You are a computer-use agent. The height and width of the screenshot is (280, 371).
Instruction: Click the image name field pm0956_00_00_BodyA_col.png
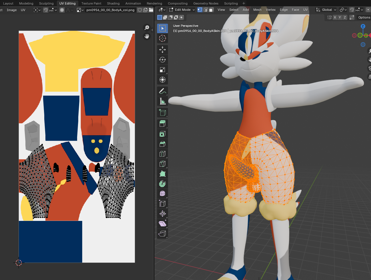(110, 10)
